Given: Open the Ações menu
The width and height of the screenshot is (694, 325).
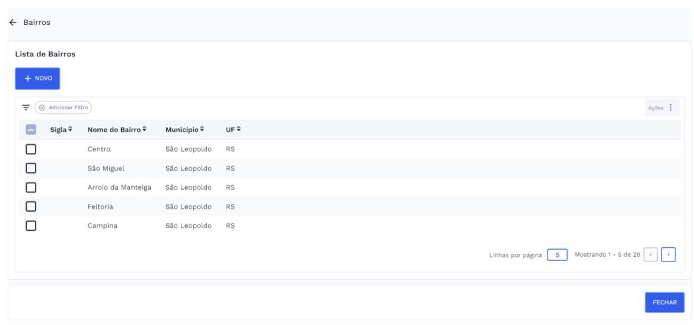Looking at the screenshot, I should tap(661, 108).
